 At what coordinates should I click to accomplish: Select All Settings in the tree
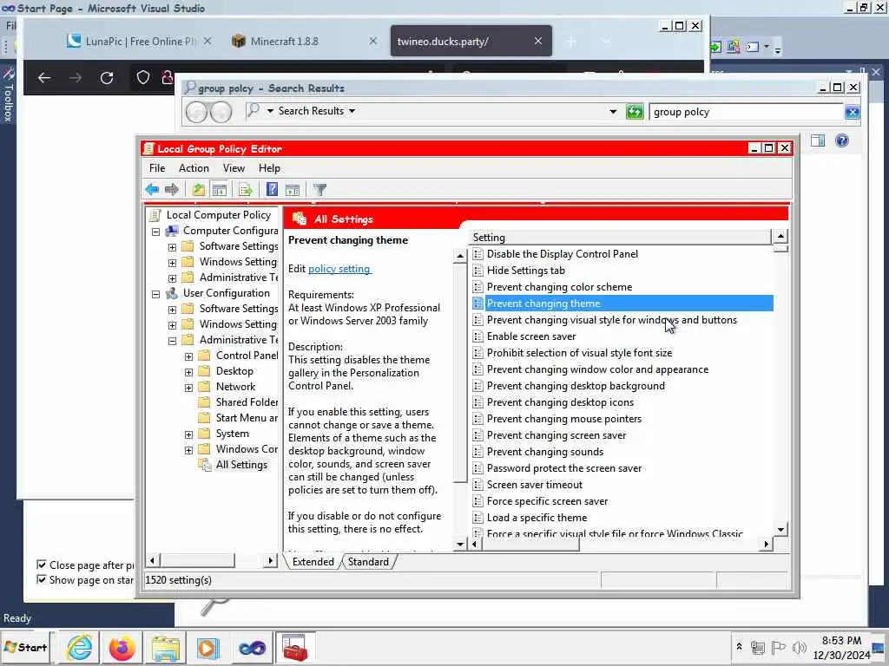pyautogui.click(x=241, y=465)
